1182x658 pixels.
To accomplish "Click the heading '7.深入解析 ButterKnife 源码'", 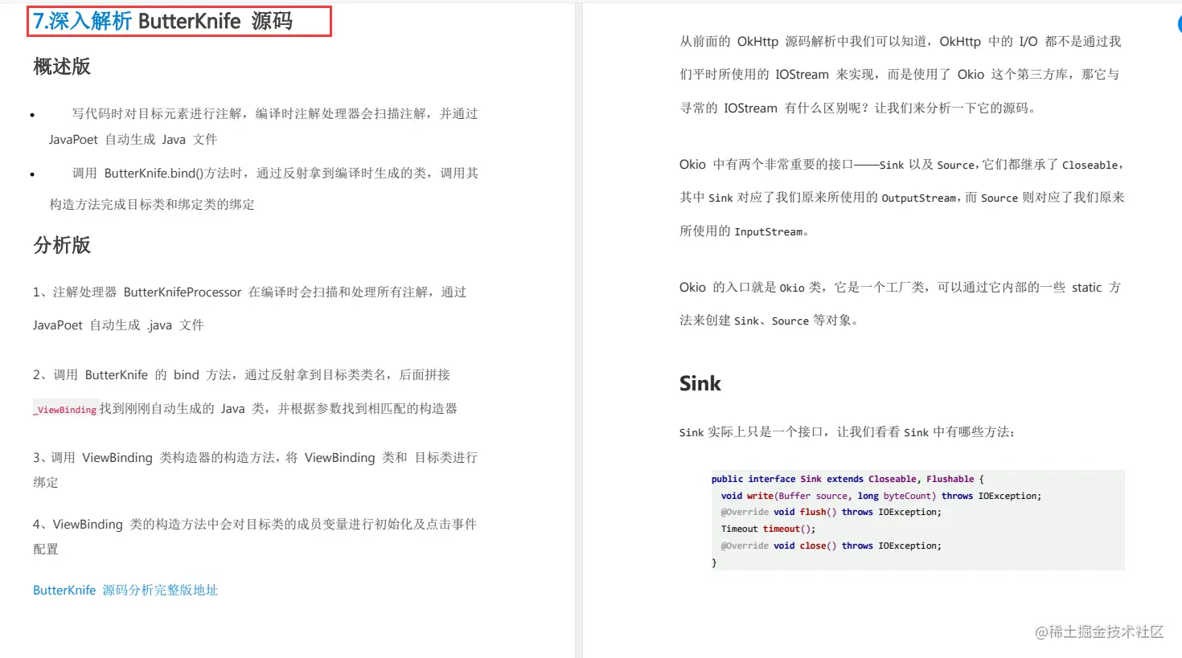I will coord(163,22).
